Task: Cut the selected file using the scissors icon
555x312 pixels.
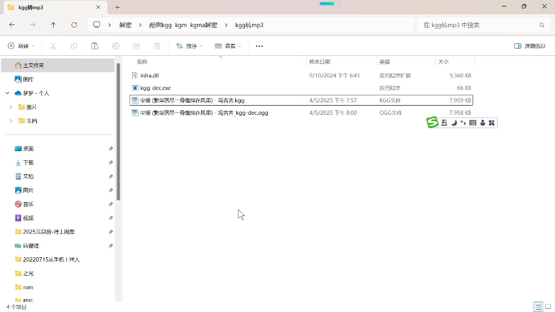Action: pos(53,46)
